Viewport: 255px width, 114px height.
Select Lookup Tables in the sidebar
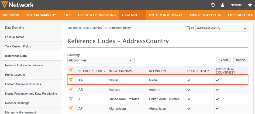(x=15, y=37)
